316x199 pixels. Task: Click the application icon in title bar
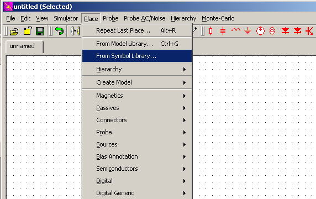8,7
